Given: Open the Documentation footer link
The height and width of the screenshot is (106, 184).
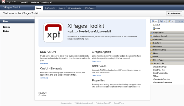Looking at the screenshot, I should (66, 103).
